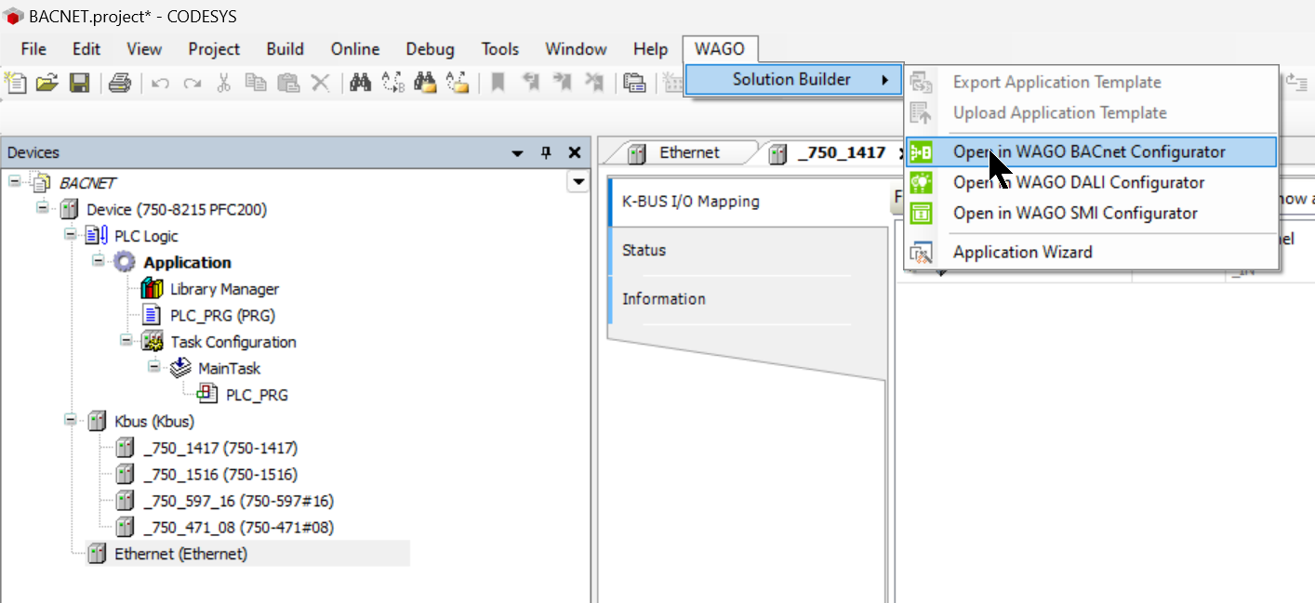Open the Edit menu

[86, 49]
